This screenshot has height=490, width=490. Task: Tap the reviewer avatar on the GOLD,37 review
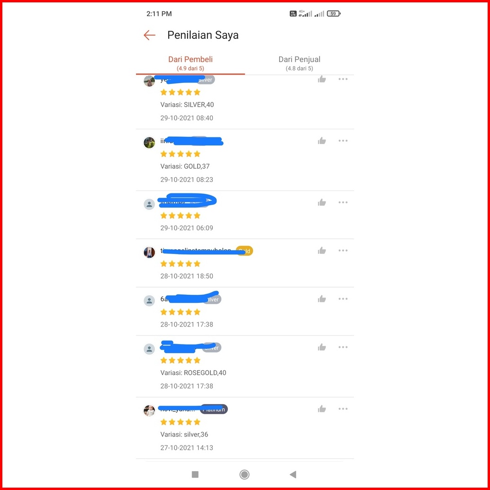pyautogui.click(x=149, y=143)
